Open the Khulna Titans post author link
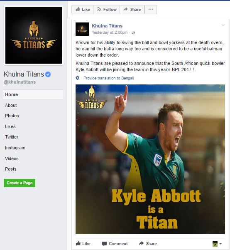 tap(107, 26)
